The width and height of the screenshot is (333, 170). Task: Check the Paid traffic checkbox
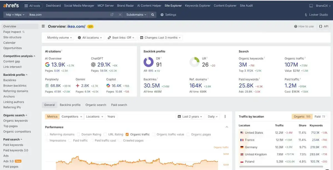click(x=70, y=140)
